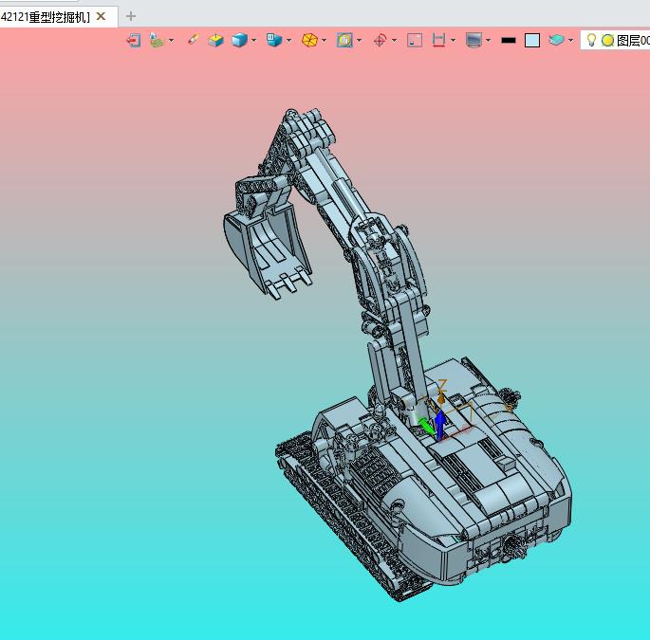Pick the black color swatch
This screenshot has width=650, height=640.
tap(509, 41)
